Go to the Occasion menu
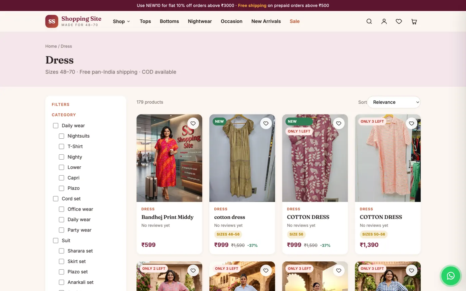The image size is (466, 291). pyautogui.click(x=232, y=21)
